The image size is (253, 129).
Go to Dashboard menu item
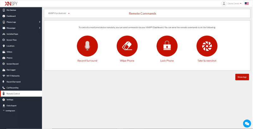[x=21, y=16]
